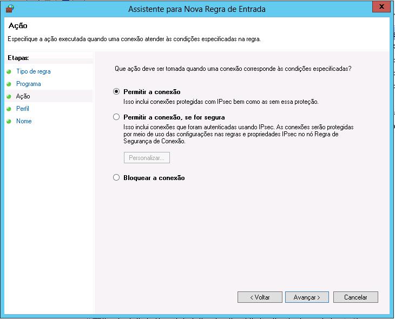The width and height of the screenshot is (395, 319).
Task: Select the Permitir a conexão radio button
Action: point(116,92)
